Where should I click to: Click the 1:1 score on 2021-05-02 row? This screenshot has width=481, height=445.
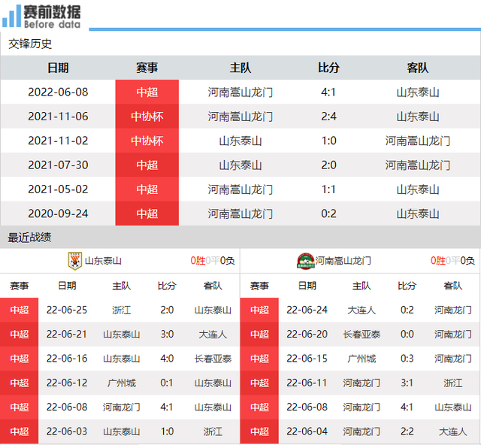(328, 189)
